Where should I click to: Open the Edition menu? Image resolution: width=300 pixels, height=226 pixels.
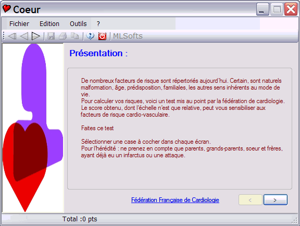click(49, 24)
